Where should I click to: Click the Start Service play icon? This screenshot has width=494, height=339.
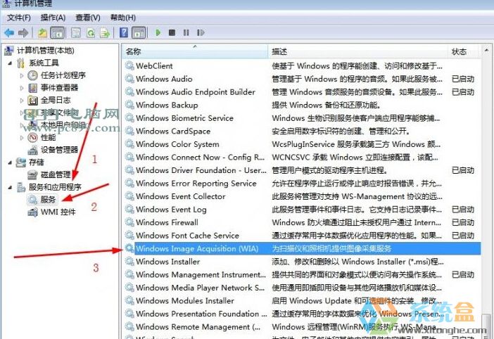(158, 33)
